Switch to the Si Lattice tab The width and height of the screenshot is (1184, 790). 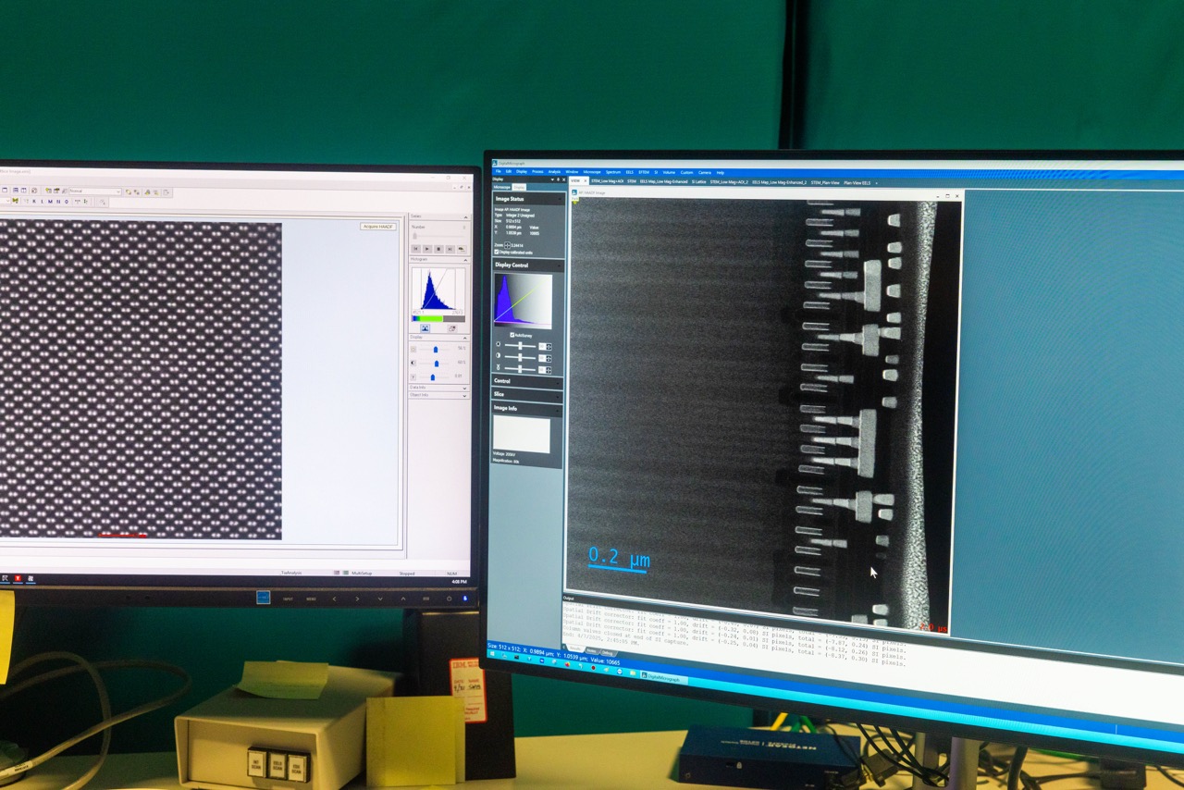click(697, 182)
